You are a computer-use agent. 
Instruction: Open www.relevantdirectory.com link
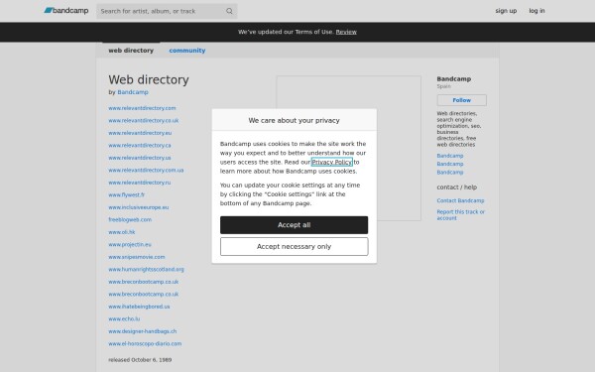click(142, 108)
